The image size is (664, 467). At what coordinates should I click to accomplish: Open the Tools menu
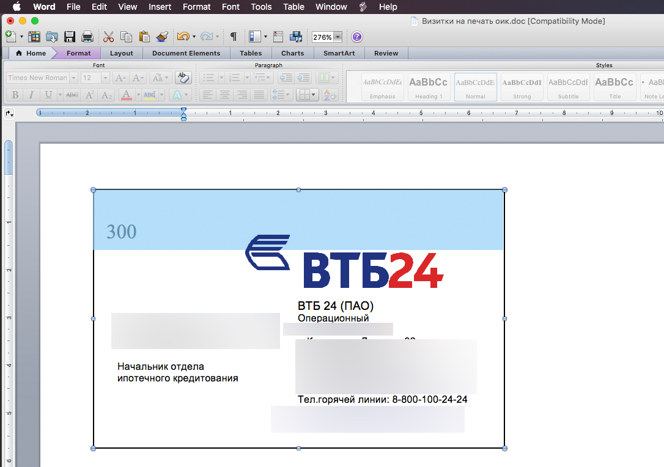261,7
